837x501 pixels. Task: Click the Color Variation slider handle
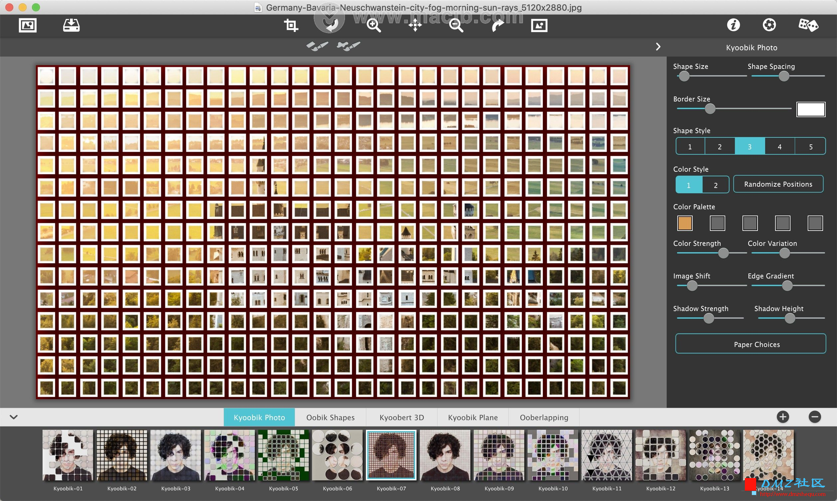coord(784,253)
